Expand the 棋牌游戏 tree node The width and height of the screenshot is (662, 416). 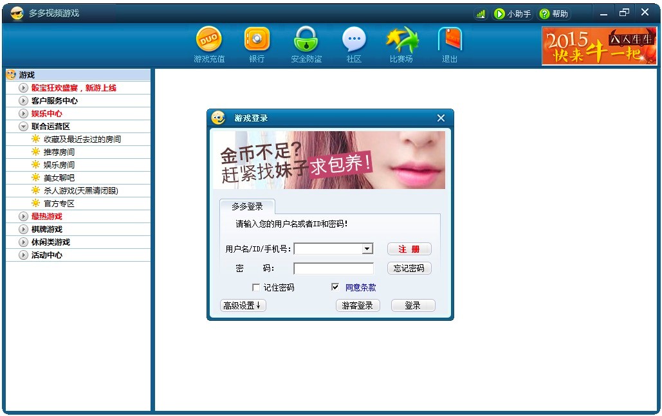(x=24, y=230)
